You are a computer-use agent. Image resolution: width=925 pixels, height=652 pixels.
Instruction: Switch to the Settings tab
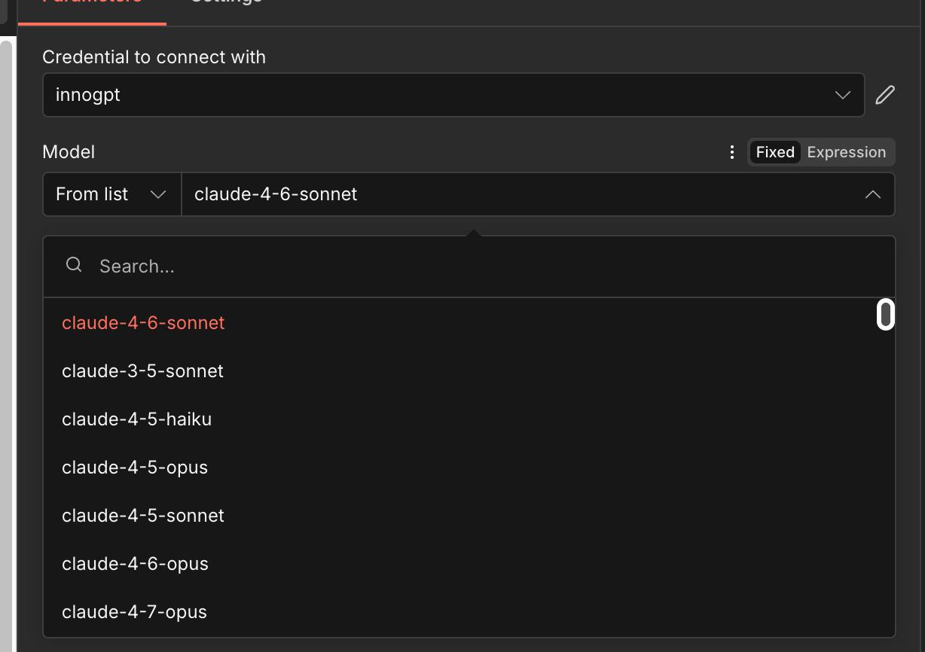pos(226,4)
